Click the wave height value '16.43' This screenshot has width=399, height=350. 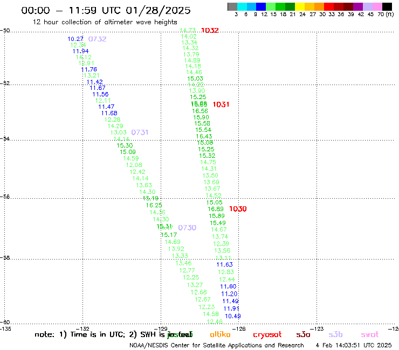(x=204, y=136)
